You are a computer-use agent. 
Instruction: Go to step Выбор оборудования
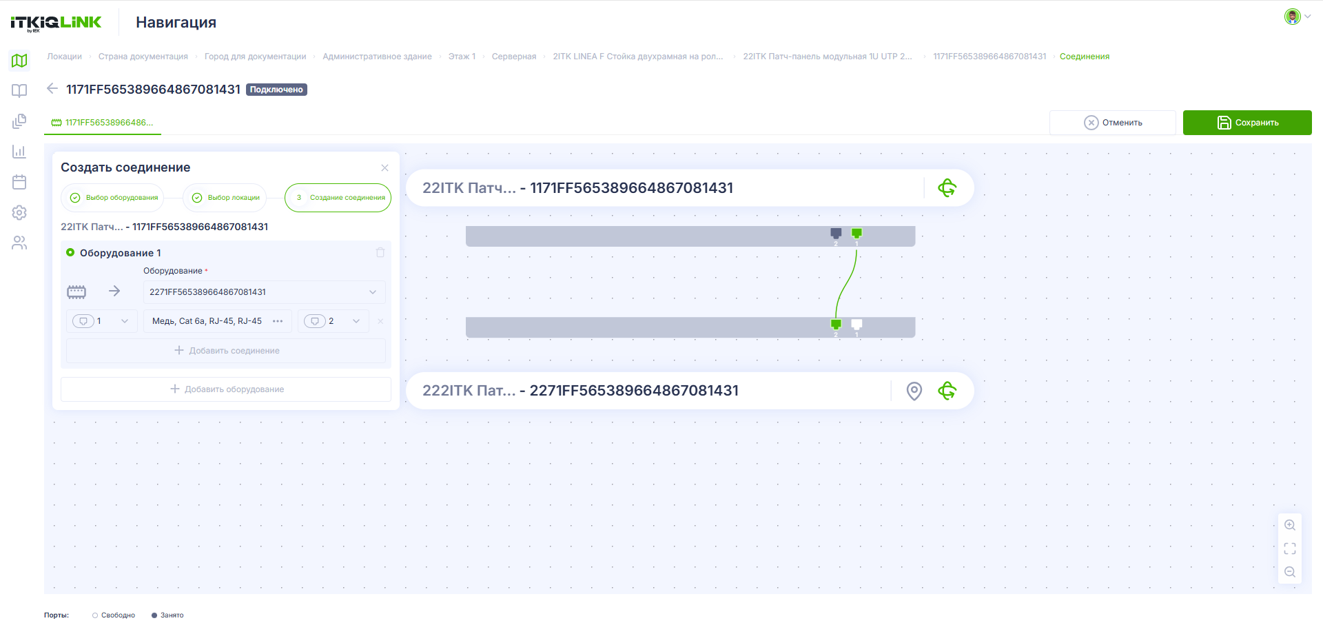[113, 198]
